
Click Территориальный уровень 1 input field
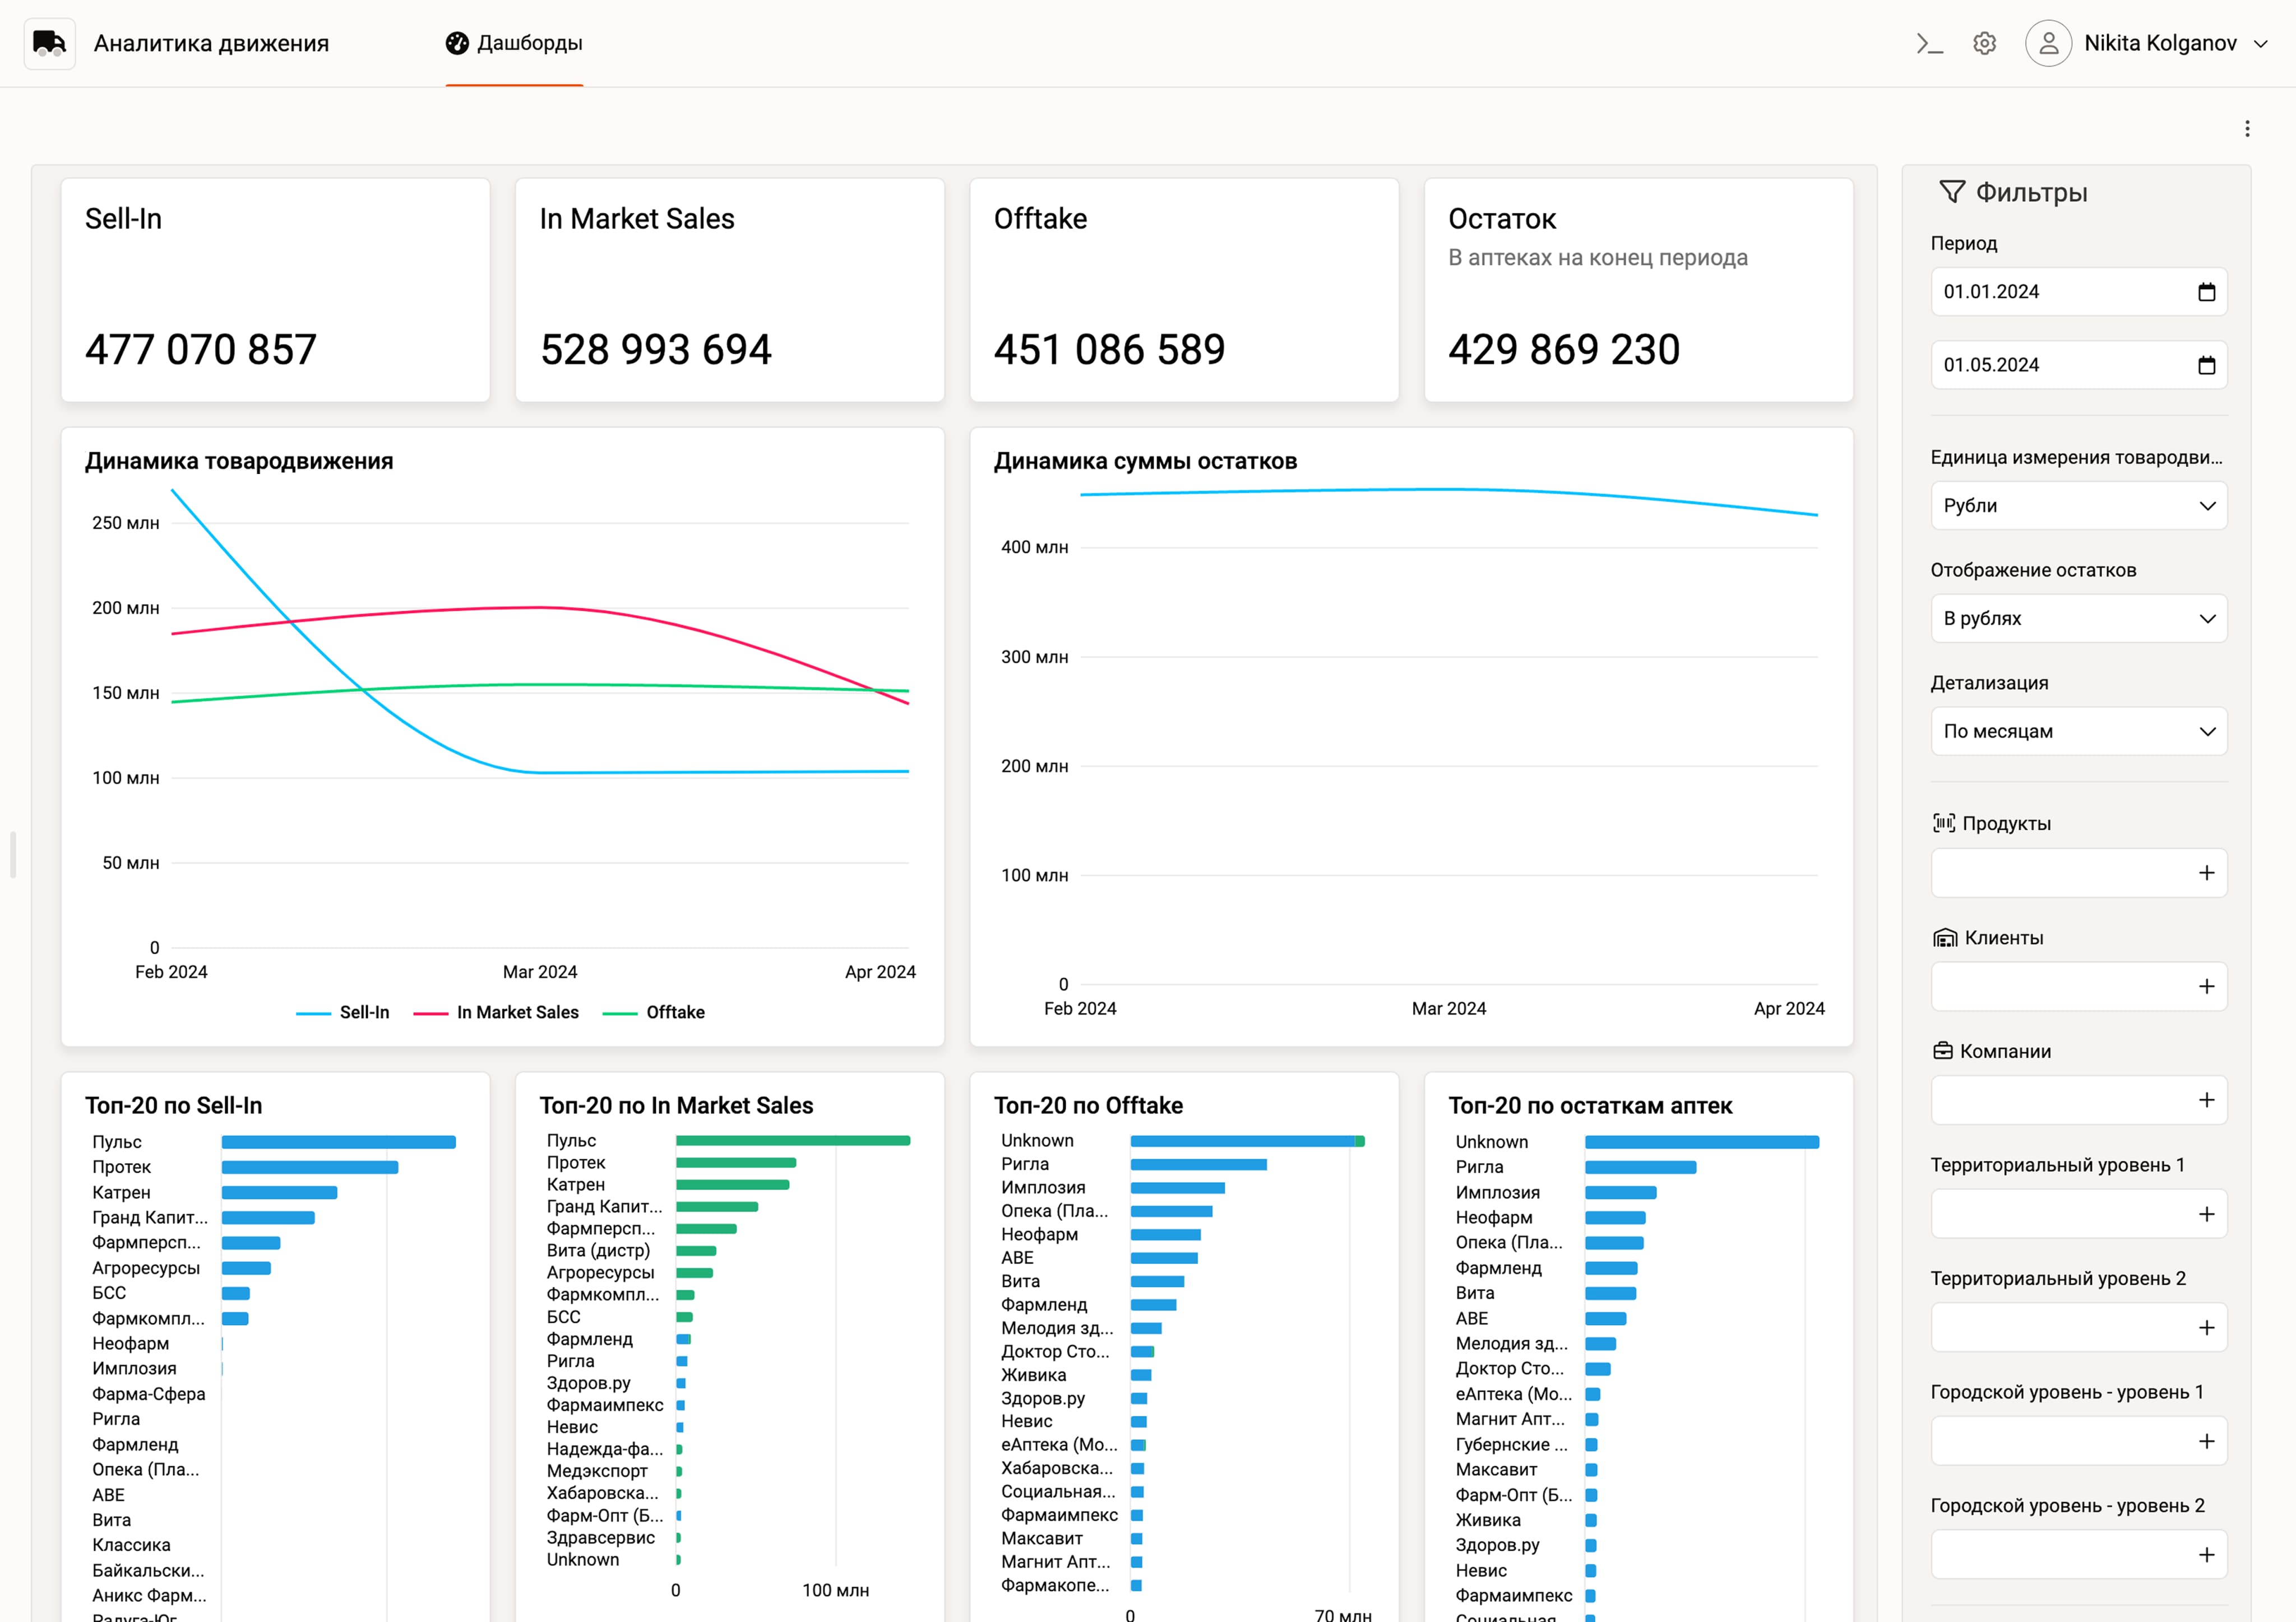[x=2060, y=1214]
